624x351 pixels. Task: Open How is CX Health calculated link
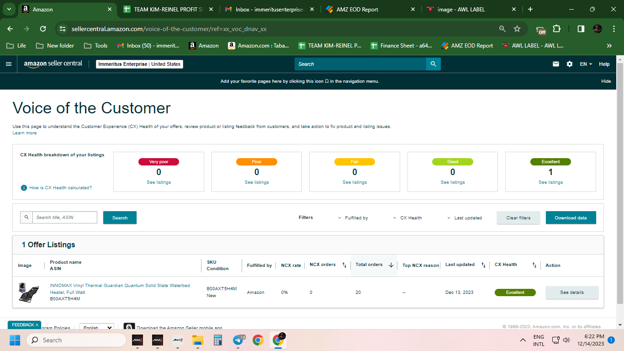[61, 188]
